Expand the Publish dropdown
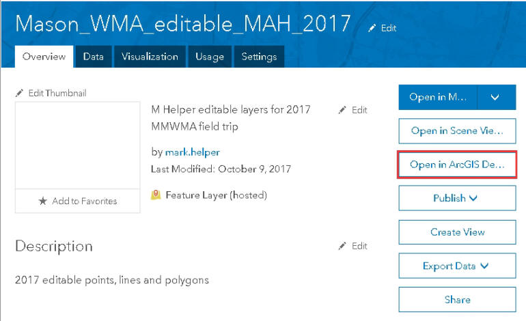The height and width of the screenshot is (321, 526). pyautogui.click(x=457, y=198)
